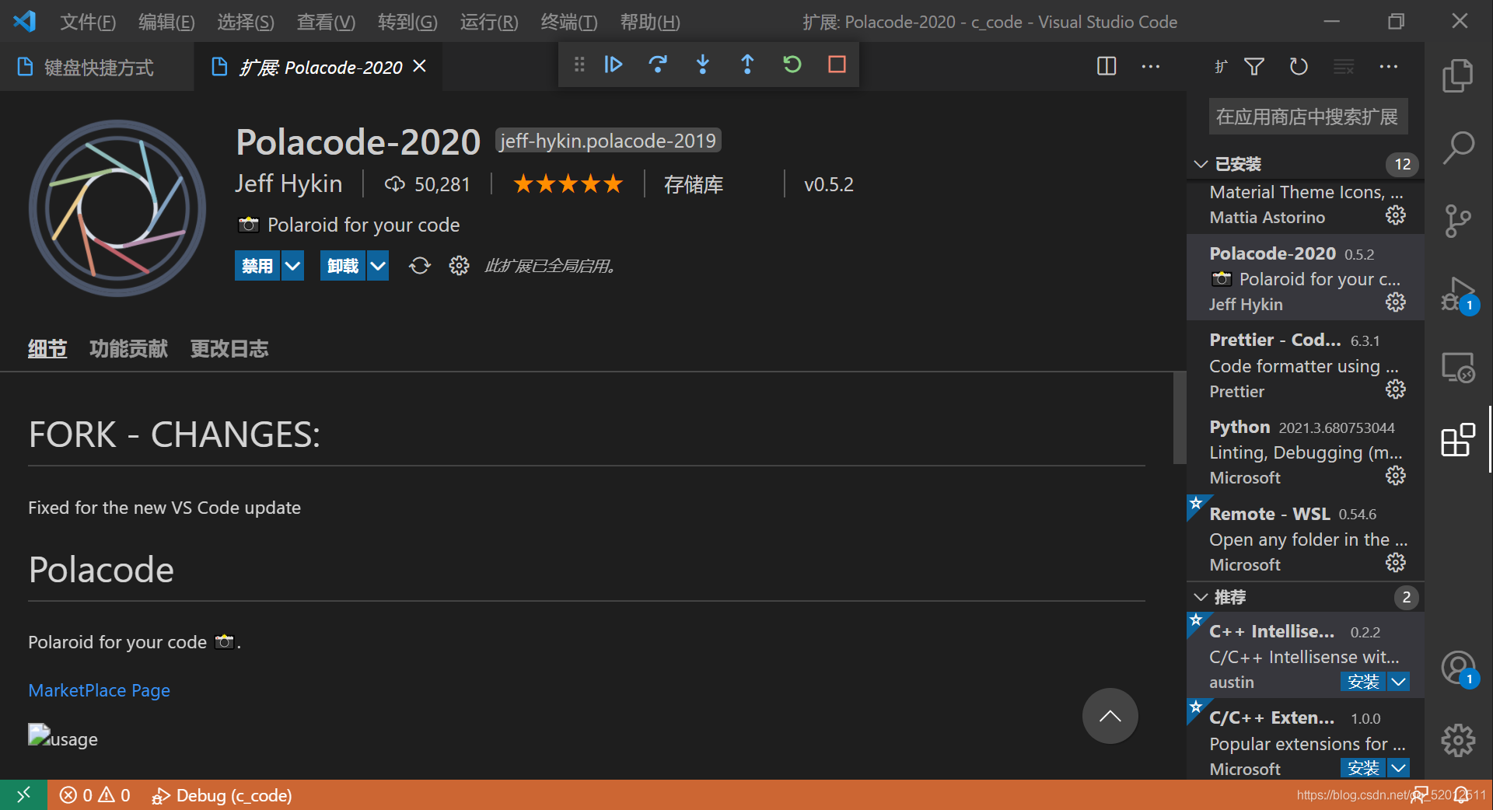Screen dimensions: 1493x810
Task: Close the Polacode-2020 extension tab
Action: point(419,66)
